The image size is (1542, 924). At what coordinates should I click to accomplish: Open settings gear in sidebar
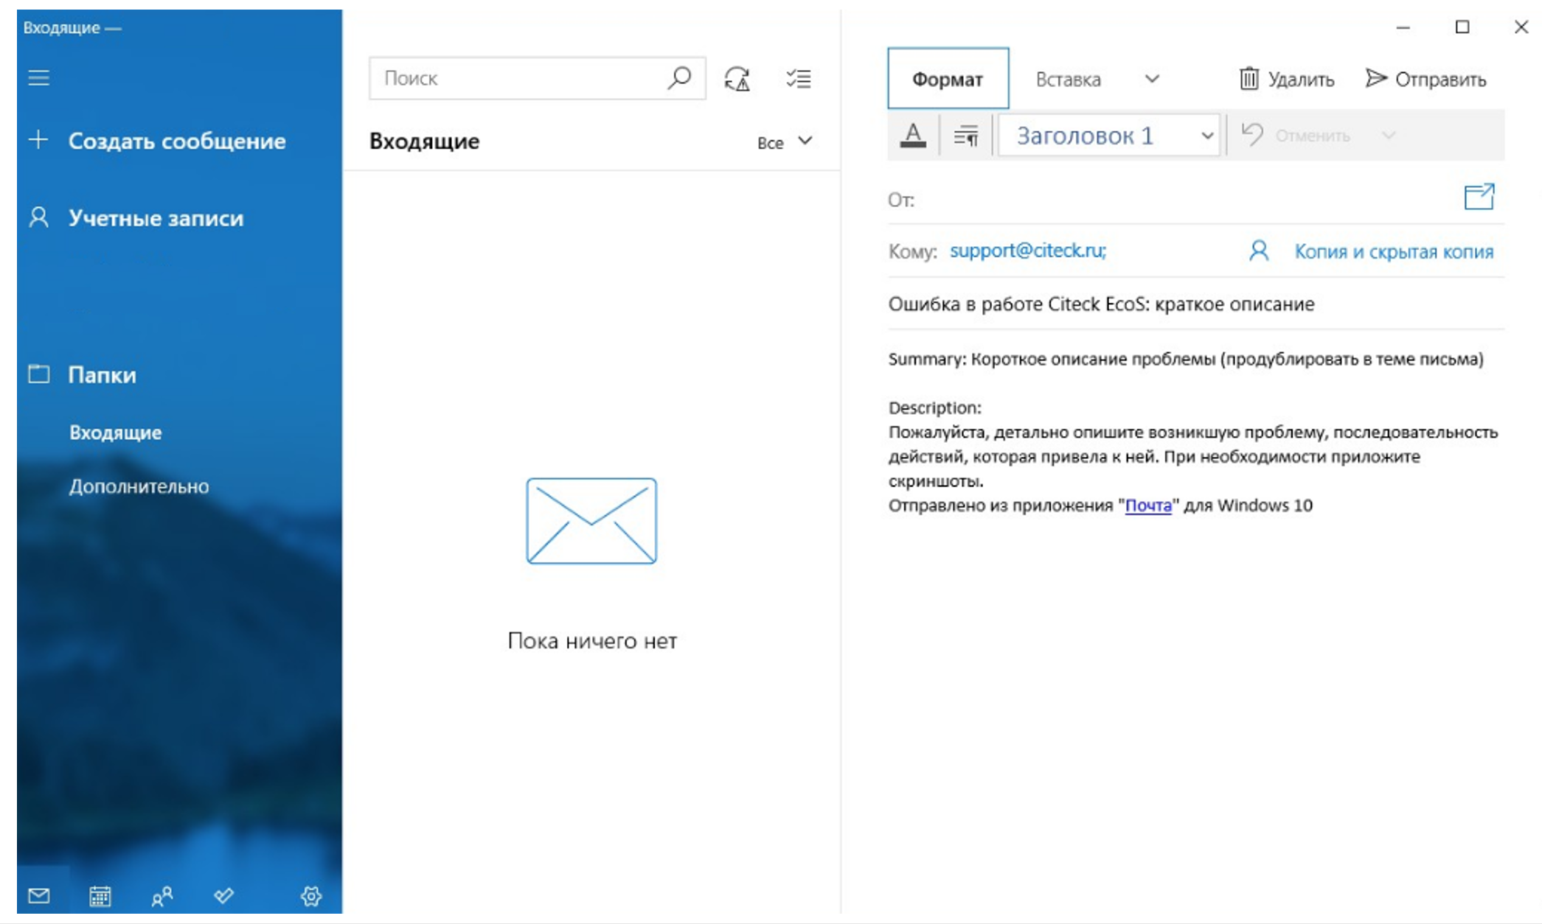point(311,896)
